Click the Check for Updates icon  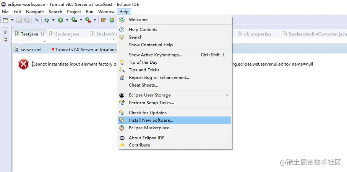122,113
